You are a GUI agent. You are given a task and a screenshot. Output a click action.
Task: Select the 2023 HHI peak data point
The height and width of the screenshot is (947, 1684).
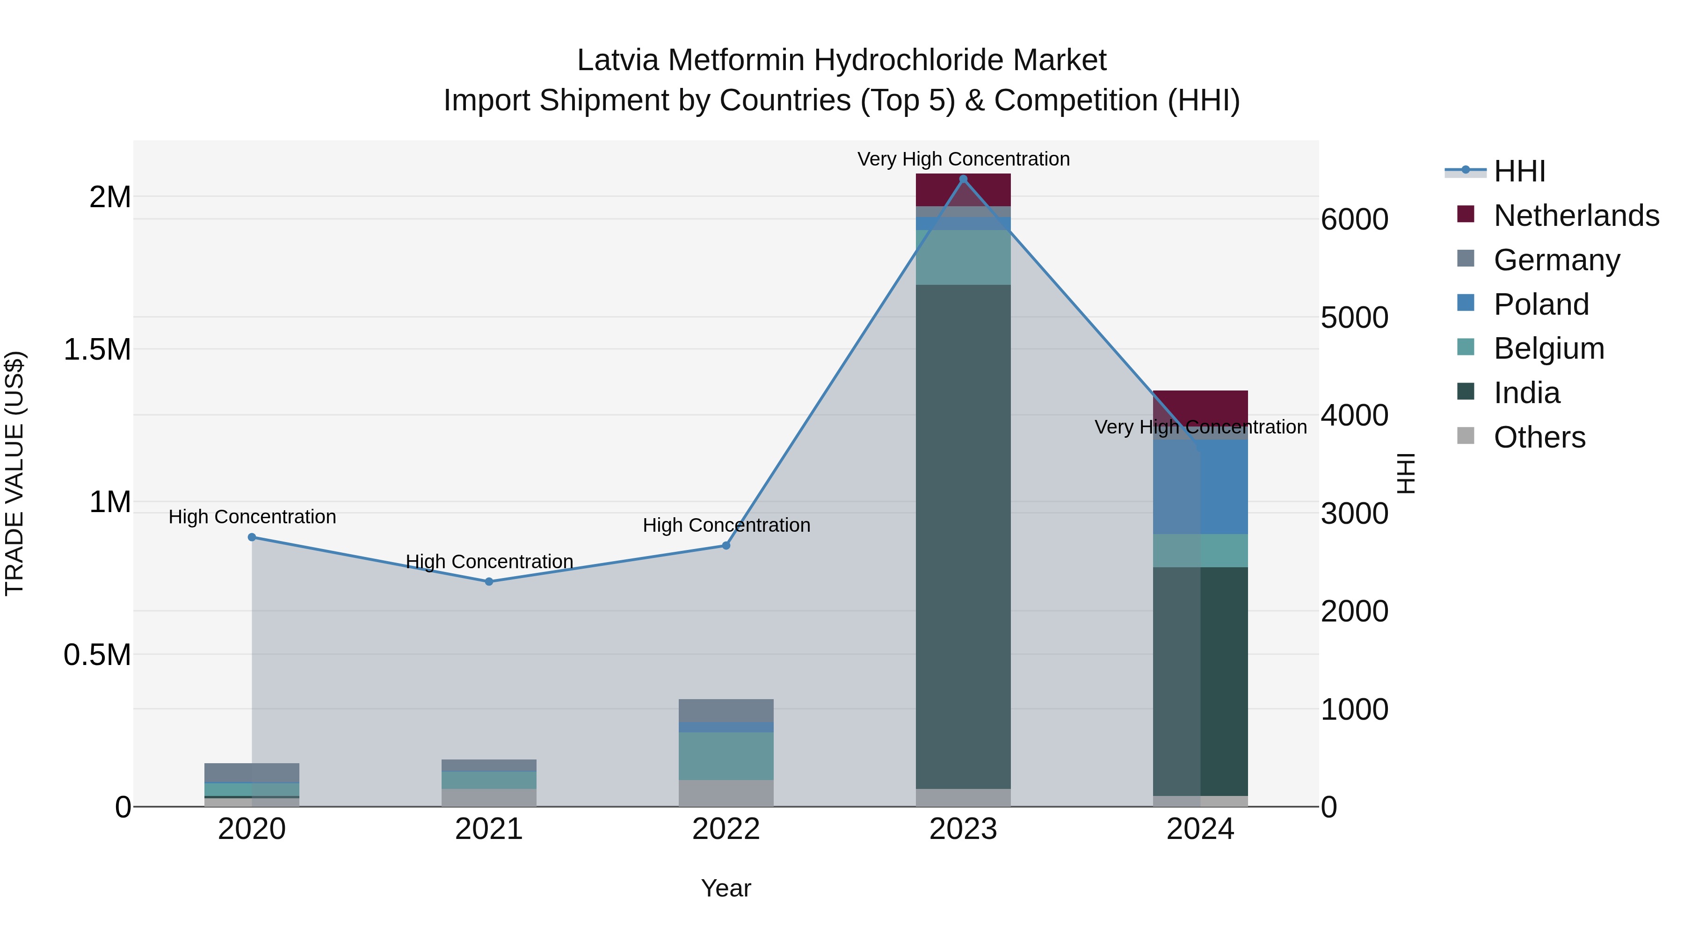point(963,179)
